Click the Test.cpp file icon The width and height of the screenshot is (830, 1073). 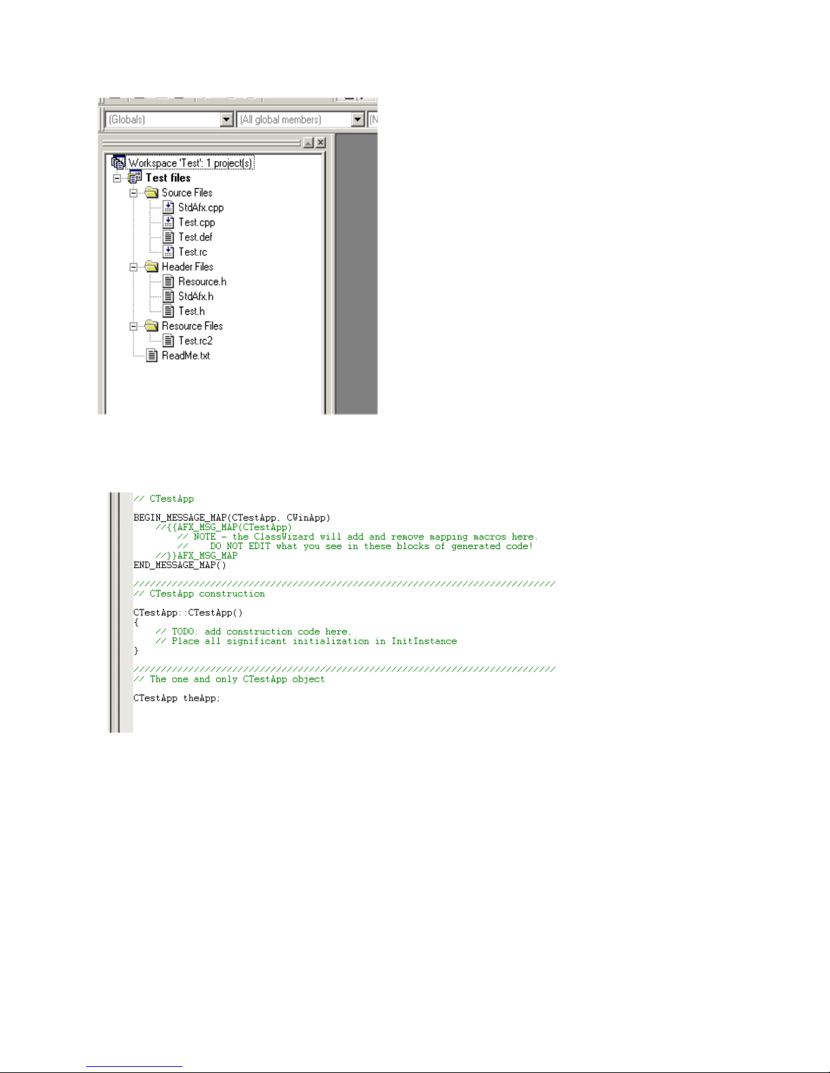pyautogui.click(x=169, y=223)
